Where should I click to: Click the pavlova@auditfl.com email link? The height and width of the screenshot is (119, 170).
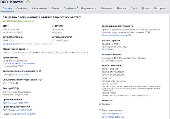pos(113,117)
